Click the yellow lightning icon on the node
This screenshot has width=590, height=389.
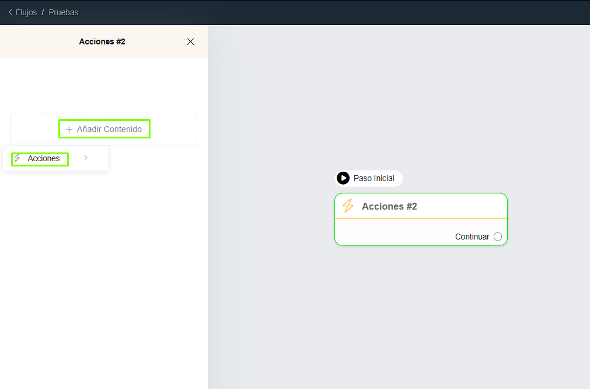tap(348, 206)
